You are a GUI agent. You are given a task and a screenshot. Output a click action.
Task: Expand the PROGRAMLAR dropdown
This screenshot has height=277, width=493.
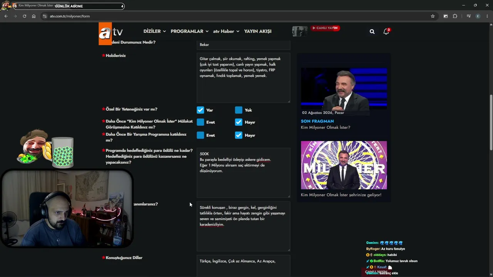(x=189, y=31)
